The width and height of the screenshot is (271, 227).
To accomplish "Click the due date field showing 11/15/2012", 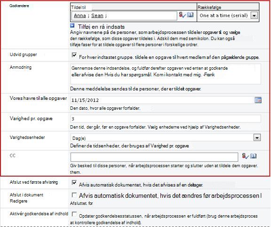I will click(x=162, y=100).
